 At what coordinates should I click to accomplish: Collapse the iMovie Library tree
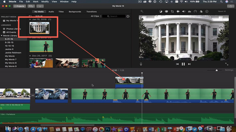pyautogui.click(x=2, y=36)
